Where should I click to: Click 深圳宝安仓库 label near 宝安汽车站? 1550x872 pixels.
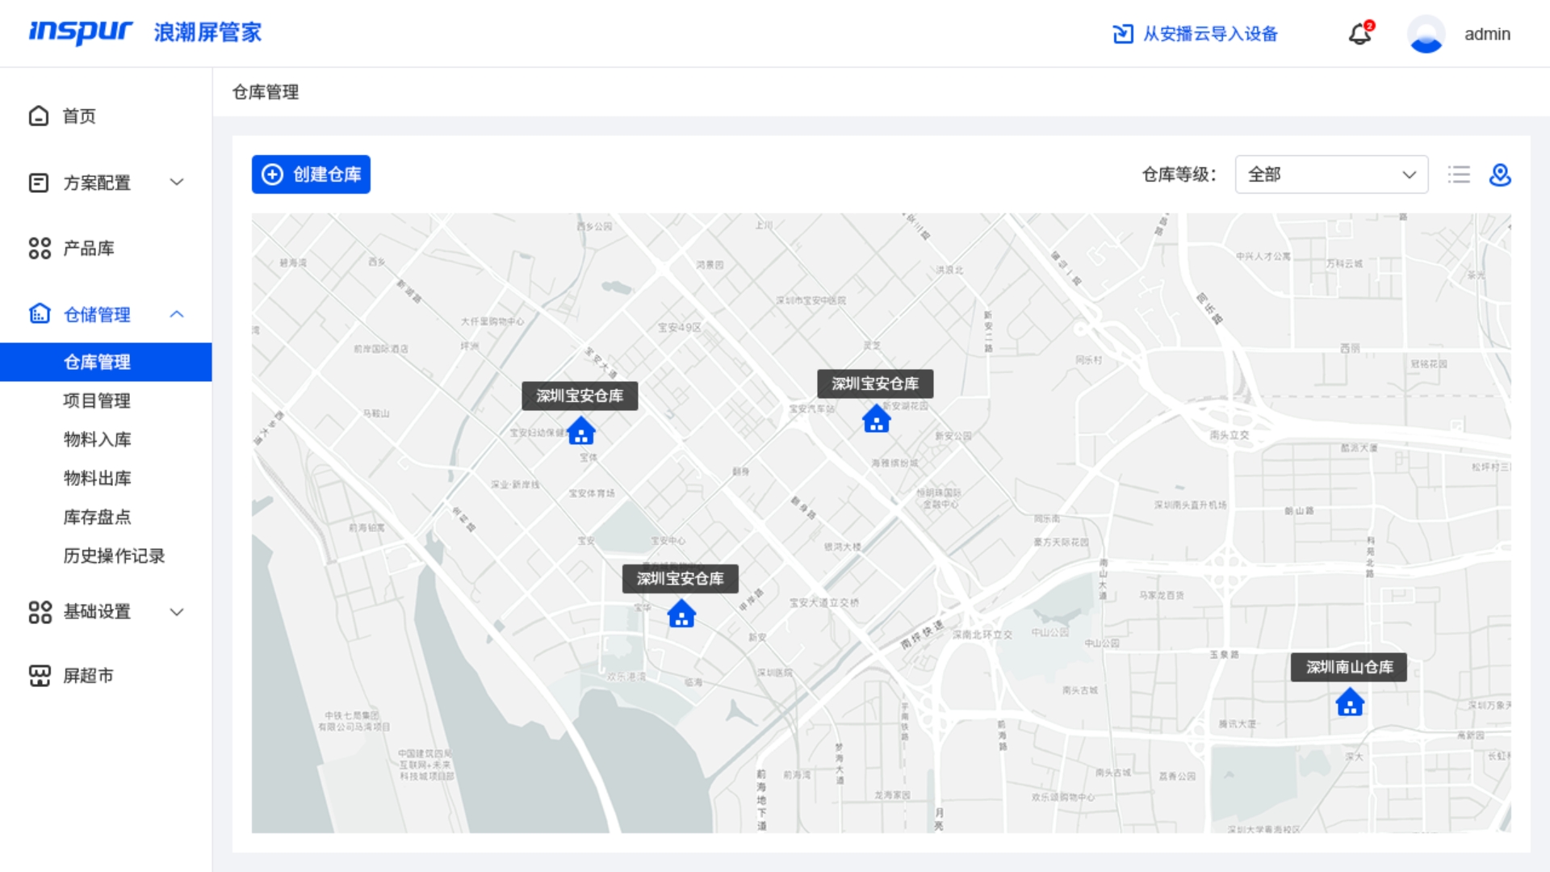point(875,384)
